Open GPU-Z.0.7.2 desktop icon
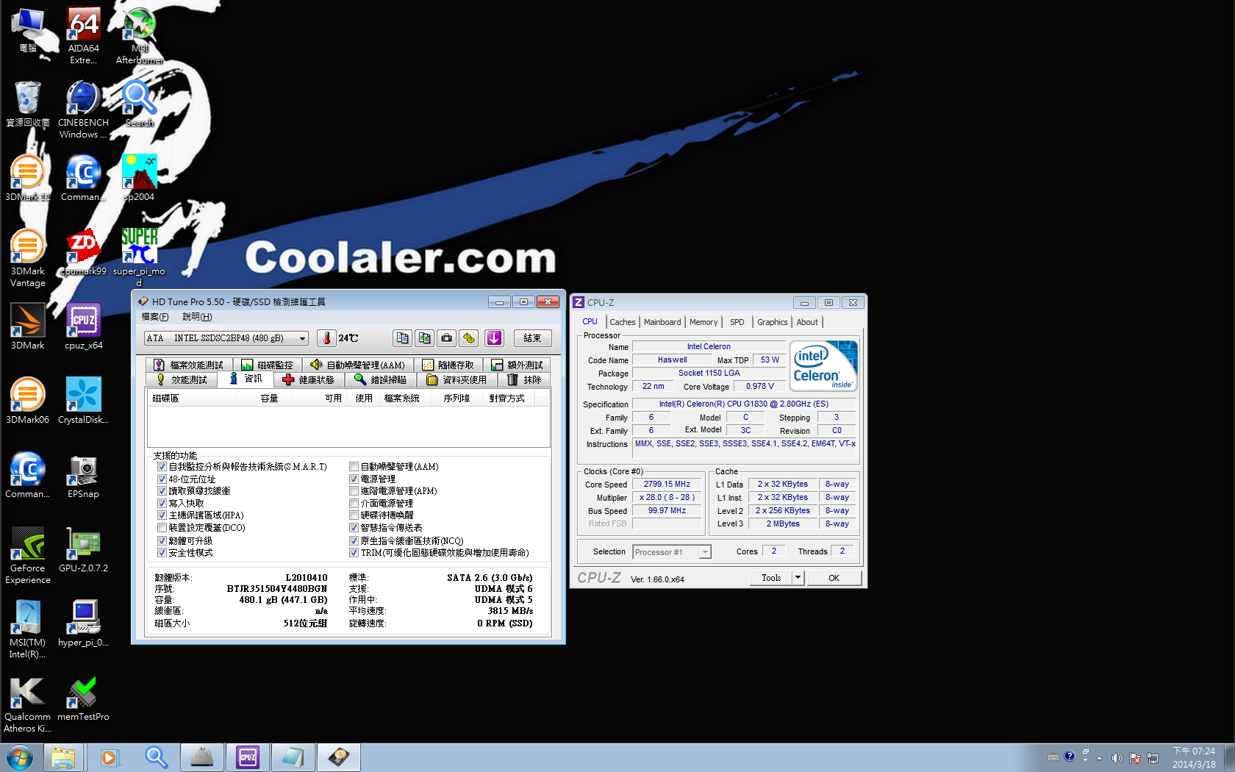This screenshot has width=1235, height=772. tap(83, 549)
